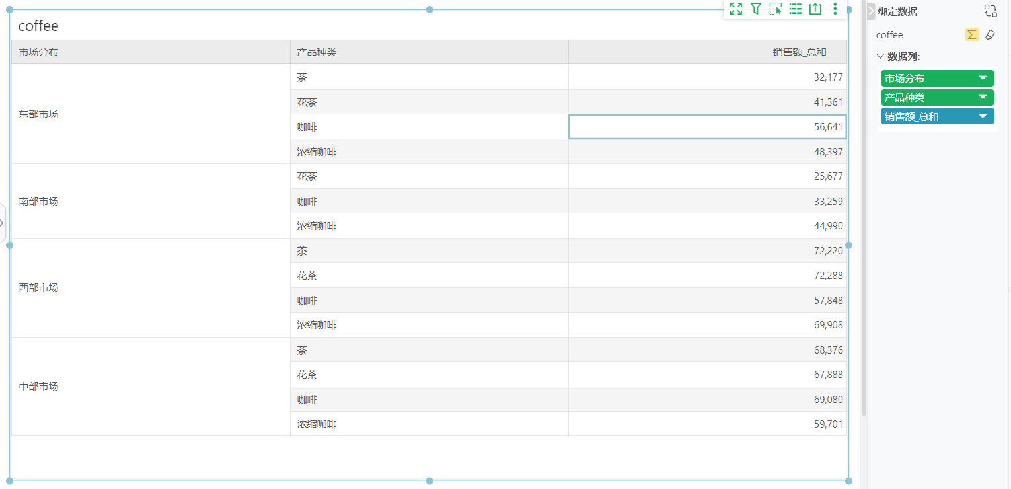Click the 产品种类 column header
The image size is (1011, 489).
[430, 52]
